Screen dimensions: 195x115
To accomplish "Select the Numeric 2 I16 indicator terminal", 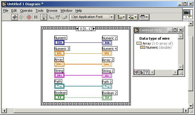I will click(x=107, y=43).
